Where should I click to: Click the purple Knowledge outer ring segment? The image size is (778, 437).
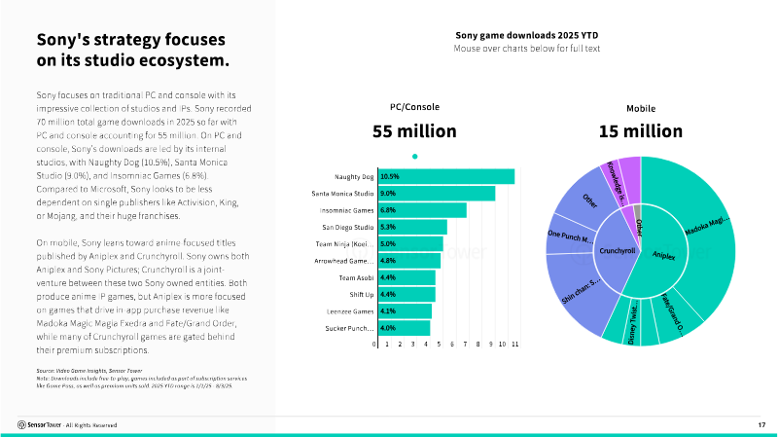(616, 184)
